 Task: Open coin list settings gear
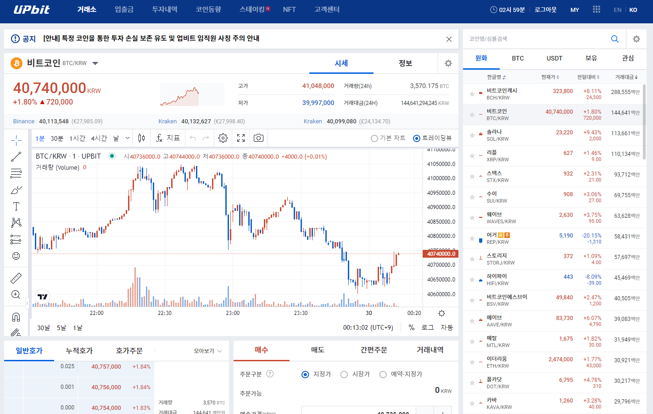pyautogui.click(x=636, y=39)
